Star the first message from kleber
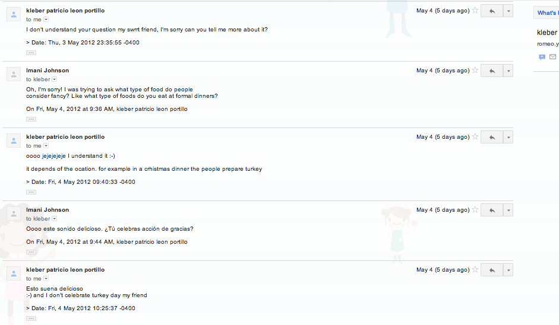Image resolution: width=559 pixels, height=325 pixels. pos(475,11)
